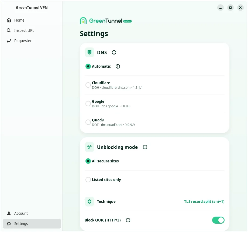Screen dimensions: 248x232
Task: Click the DNS shield icon
Action: coord(89,52)
